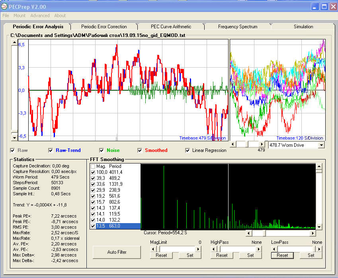Click the Sample Count 8901 value
This screenshot has height=278, width=338.
click(x=56, y=188)
